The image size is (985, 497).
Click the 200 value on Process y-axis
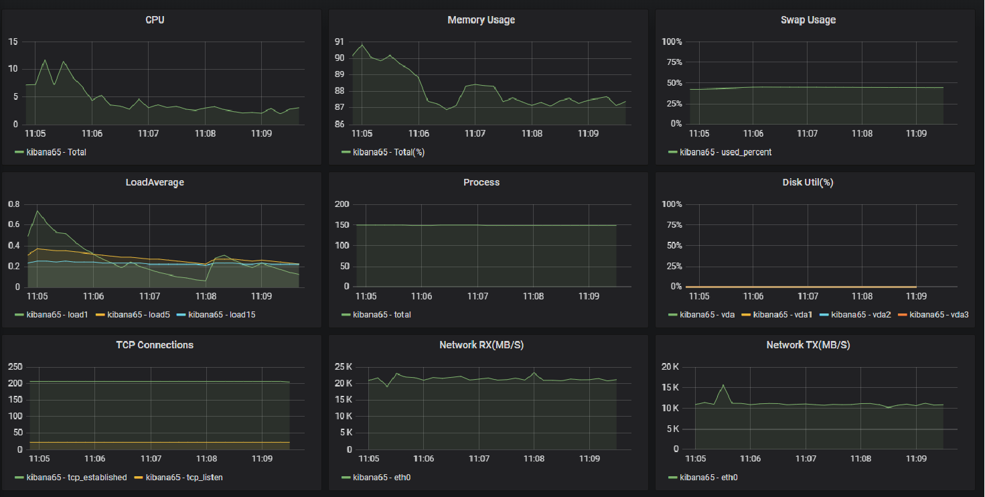coord(342,204)
